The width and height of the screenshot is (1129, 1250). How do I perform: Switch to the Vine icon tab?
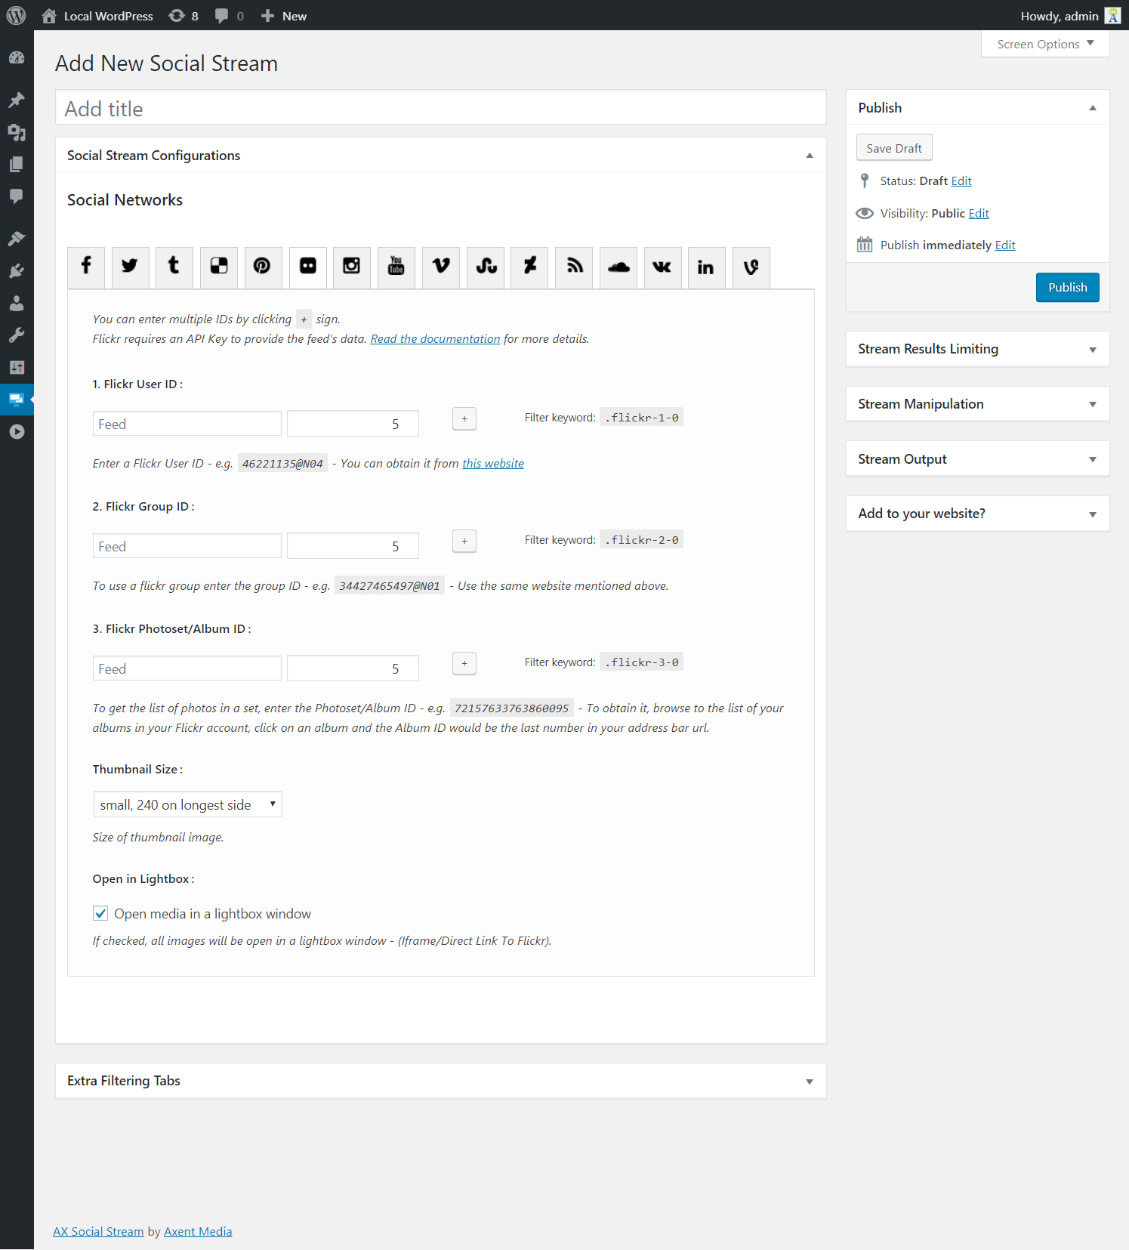point(751,267)
